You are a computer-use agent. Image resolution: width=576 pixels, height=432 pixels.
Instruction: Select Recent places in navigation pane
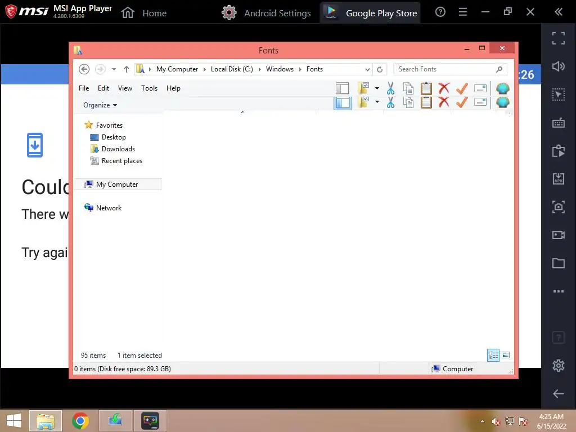point(122,160)
